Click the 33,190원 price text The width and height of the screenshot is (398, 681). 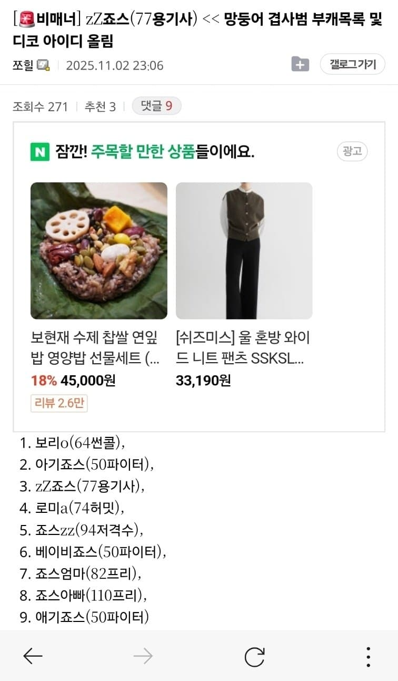point(203,381)
